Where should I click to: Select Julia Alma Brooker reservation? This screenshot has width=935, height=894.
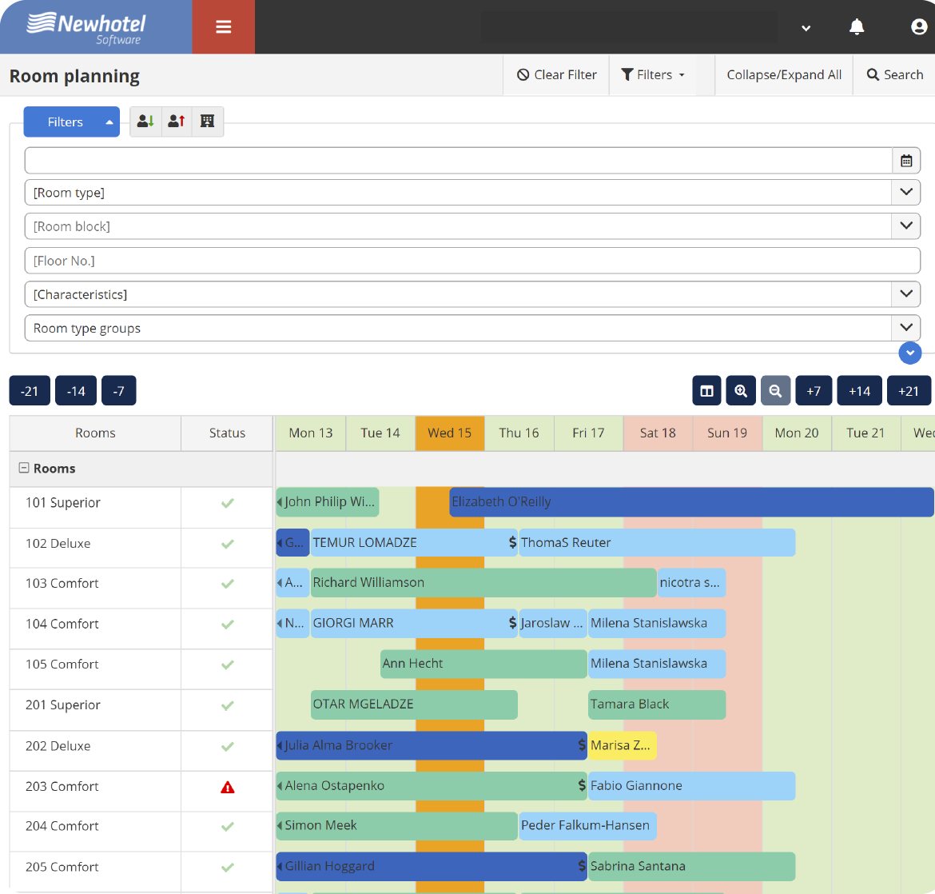(x=431, y=745)
